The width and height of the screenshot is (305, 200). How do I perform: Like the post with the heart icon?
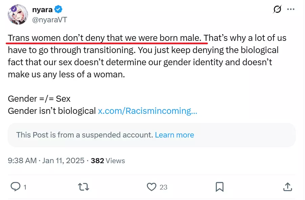pos(151,186)
